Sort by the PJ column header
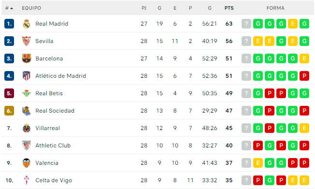 (x=144, y=8)
